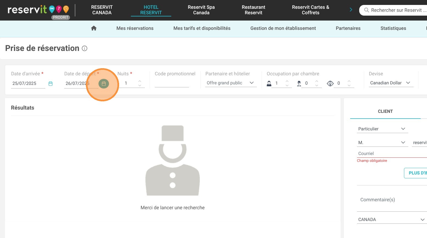Decrease baby count per room

[349, 85]
